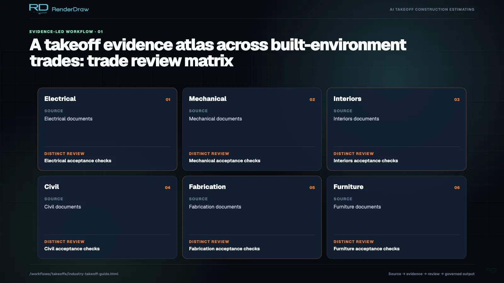This screenshot has height=283, width=504.
Task: Click card number 01 on Electrical
Action: (x=168, y=99)
